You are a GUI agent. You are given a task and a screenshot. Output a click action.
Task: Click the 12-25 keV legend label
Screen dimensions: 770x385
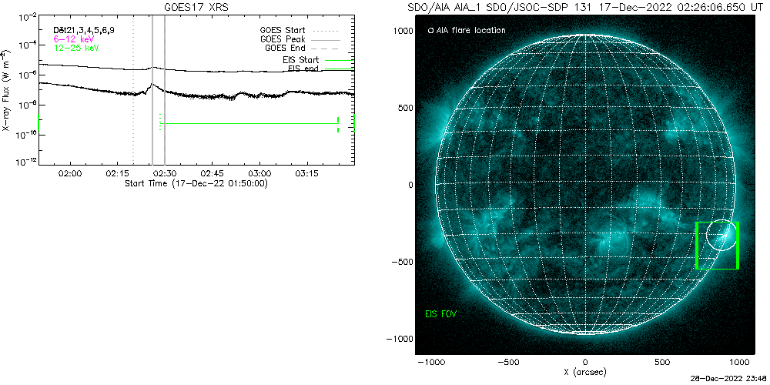(x=76, y=48)
